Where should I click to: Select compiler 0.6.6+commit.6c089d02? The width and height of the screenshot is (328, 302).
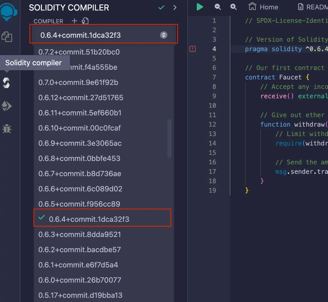[104, 189]
